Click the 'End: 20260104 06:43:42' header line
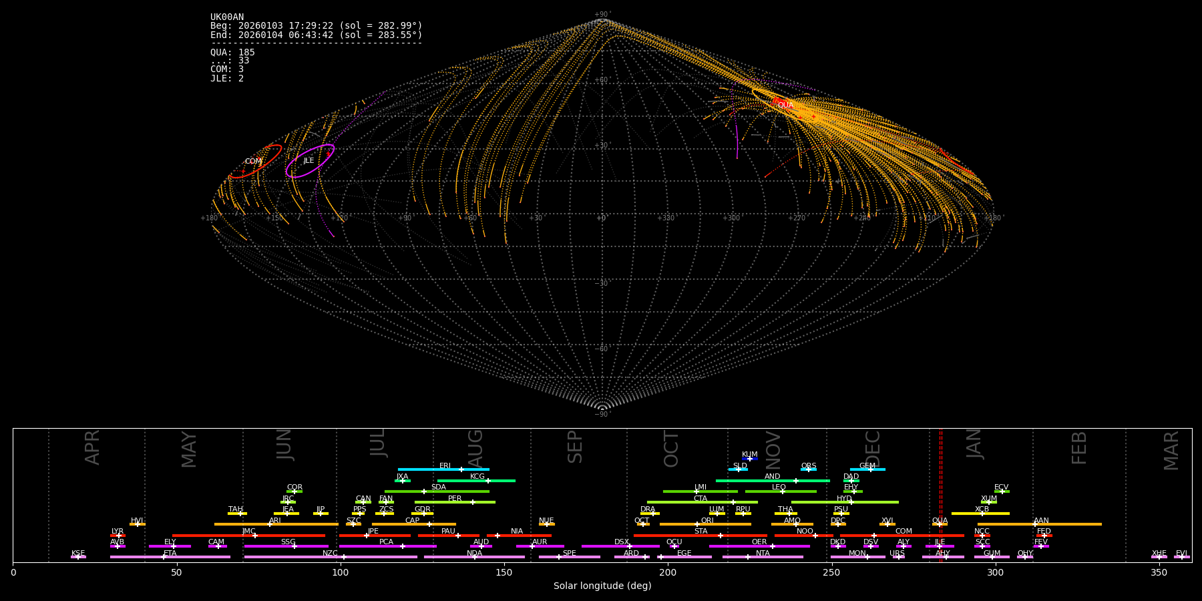This screenshot has width=1202, height=601. coord(317,35)
